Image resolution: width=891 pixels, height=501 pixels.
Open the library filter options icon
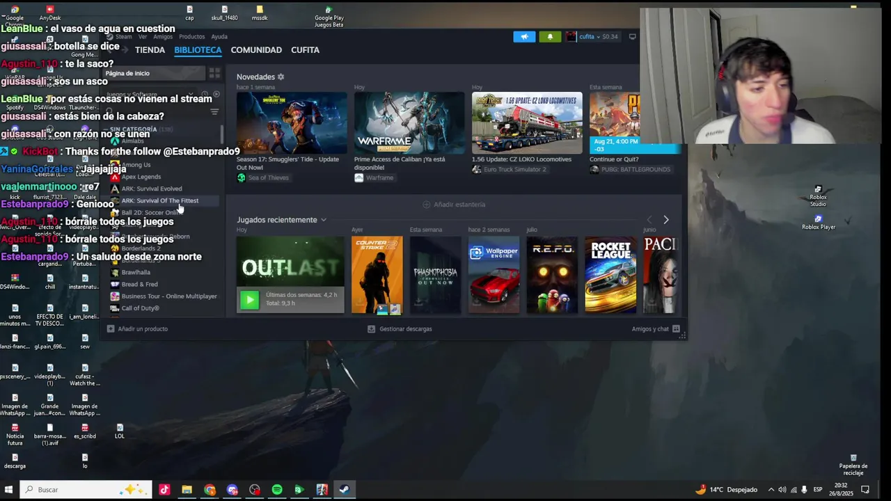[x=214, y=112]
